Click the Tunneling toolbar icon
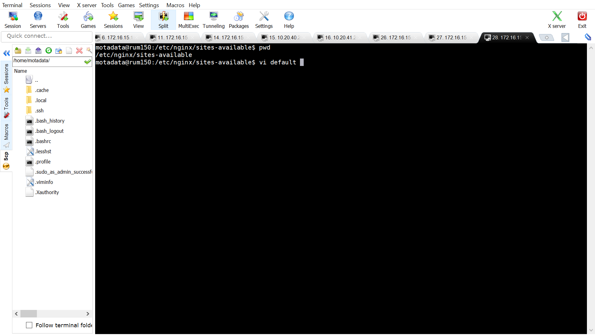The width and height of the screenshot is (595, 335). (214, 20)
